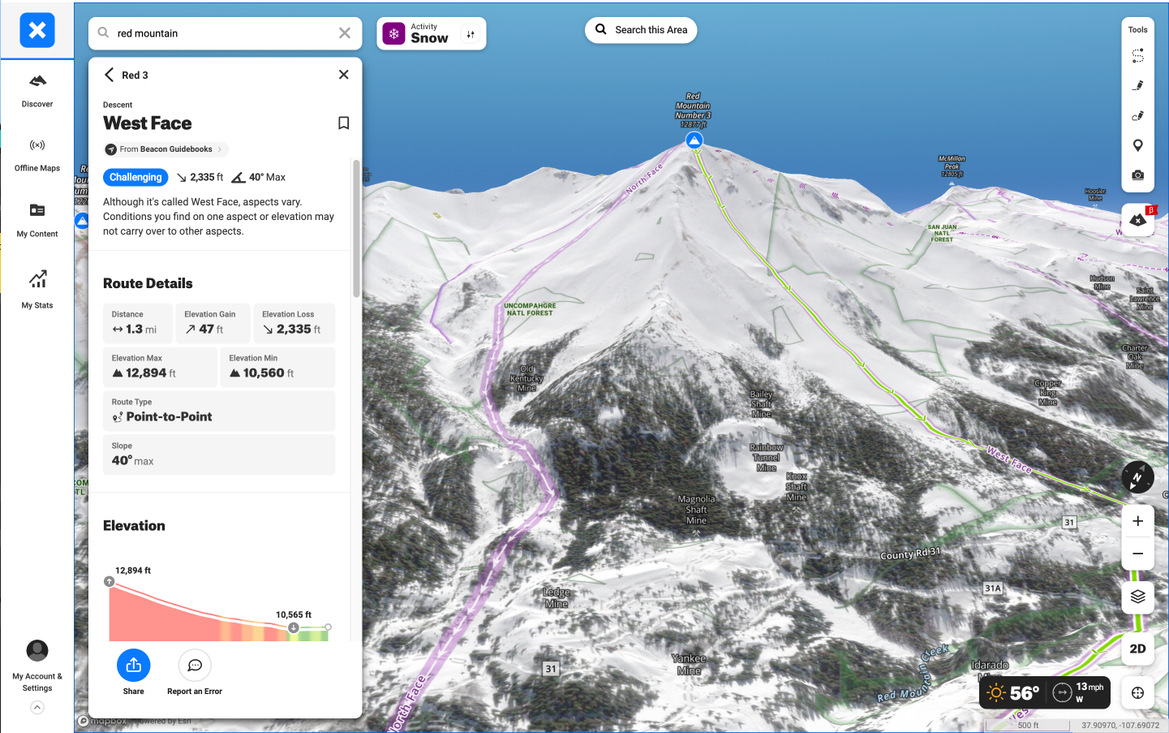
Task: Click the Search this Area button
Action: pos(641,30)
